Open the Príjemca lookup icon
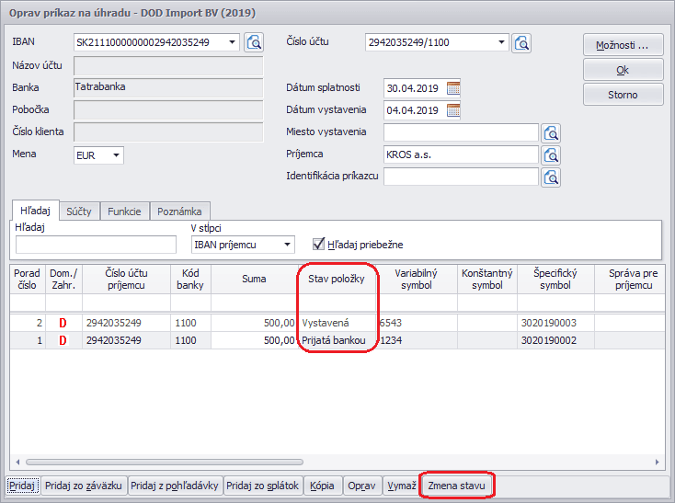The image size is (675, 503). click(551, 154)
